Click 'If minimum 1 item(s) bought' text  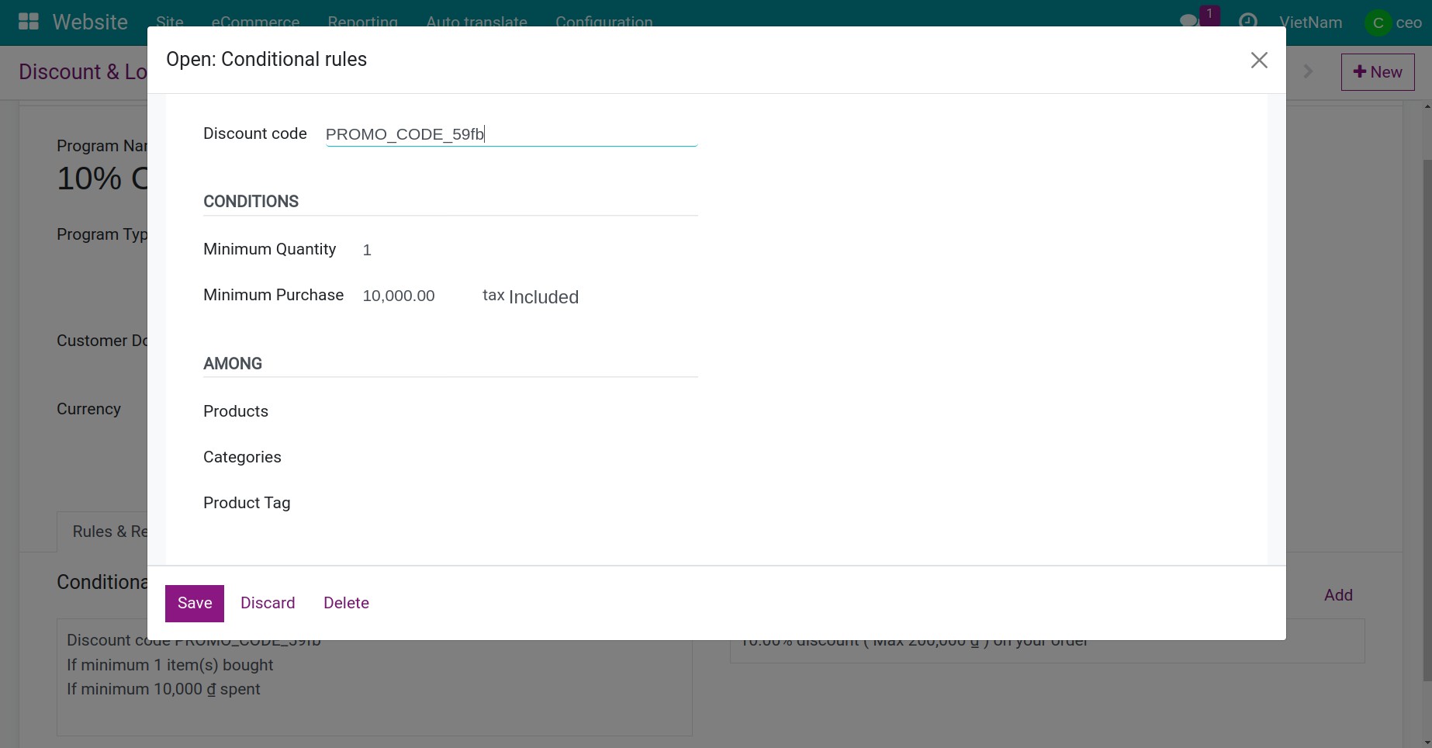point(170,665)
